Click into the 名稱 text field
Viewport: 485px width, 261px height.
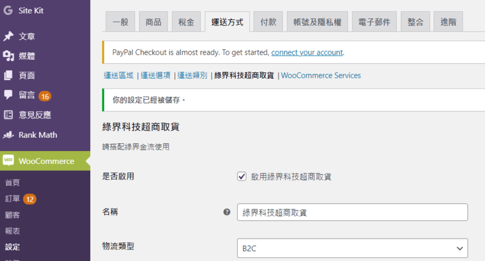click(x=352, y=212)
